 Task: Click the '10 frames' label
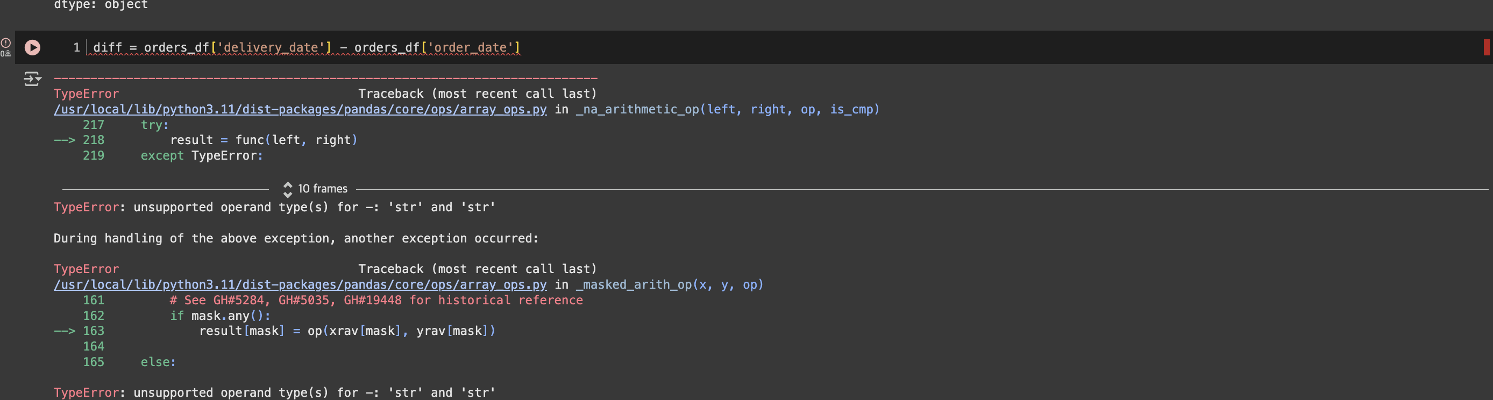323,189
